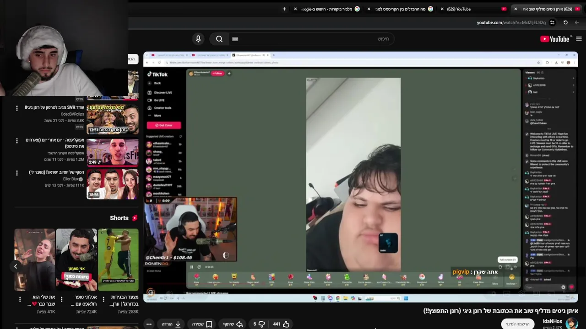Screen dimensions: 586x329
Task: Open a new browser tab with plus
Action: pyautogui.click(x=284, y=9)
